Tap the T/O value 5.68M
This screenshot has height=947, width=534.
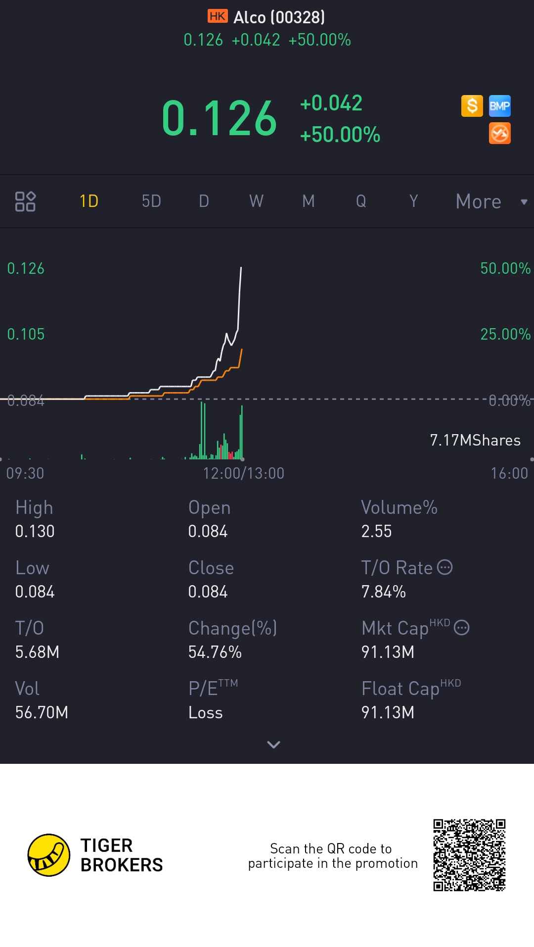point(37,652)
